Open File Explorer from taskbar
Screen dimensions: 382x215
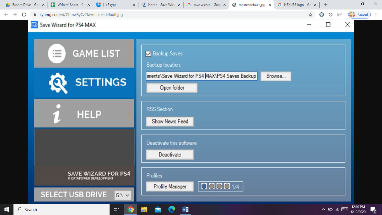point(144,209)
